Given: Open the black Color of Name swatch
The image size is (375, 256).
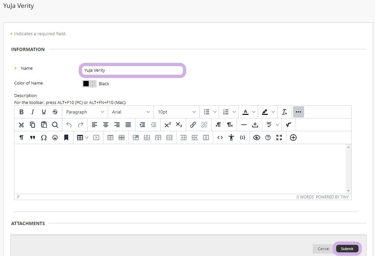Looking at the screenshot, I should pos(89,84).
